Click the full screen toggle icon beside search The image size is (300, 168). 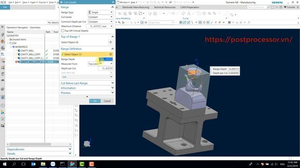[x=273, y=7]
